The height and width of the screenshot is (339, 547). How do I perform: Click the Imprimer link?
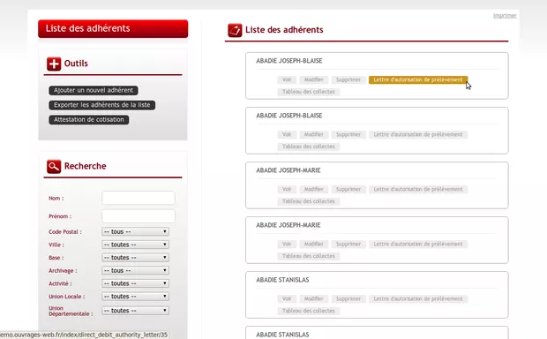pos(505,15)
